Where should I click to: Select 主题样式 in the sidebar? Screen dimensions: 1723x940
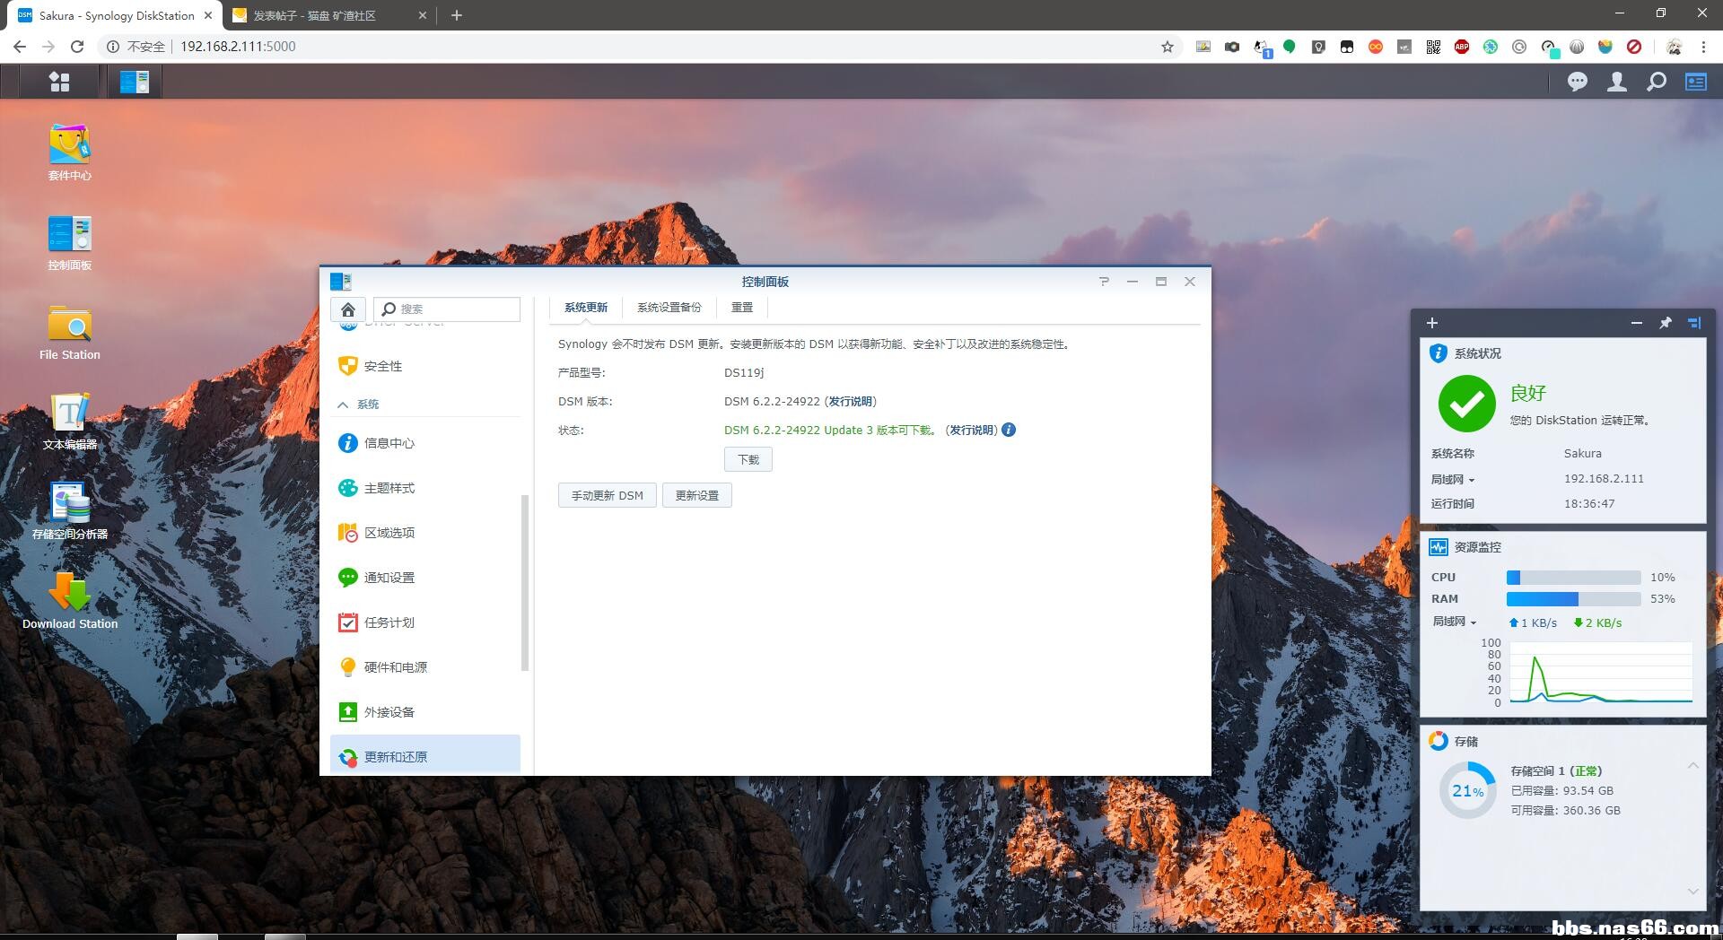pos(425,488)
